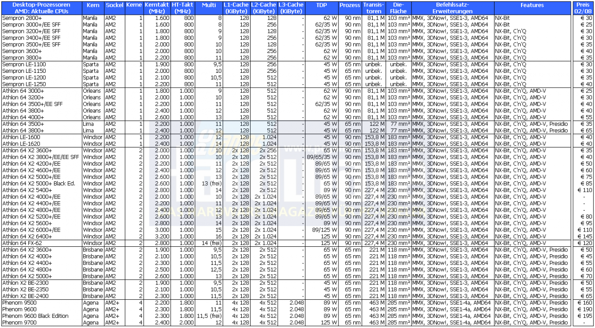
Task: Select the 'TDP' column header
Action: tap(321, 8)
